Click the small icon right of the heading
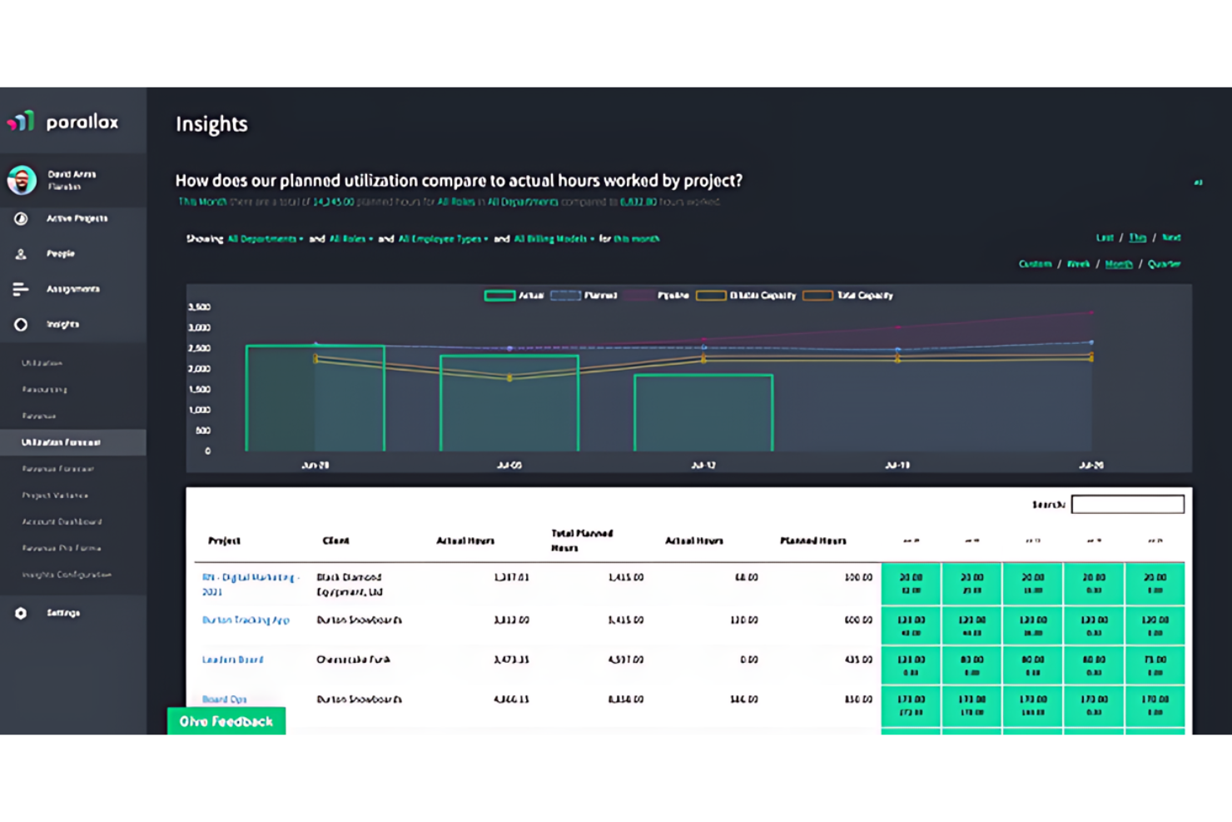The height and width of the screenshot is (822, 1232). (x=1198, y=182)
